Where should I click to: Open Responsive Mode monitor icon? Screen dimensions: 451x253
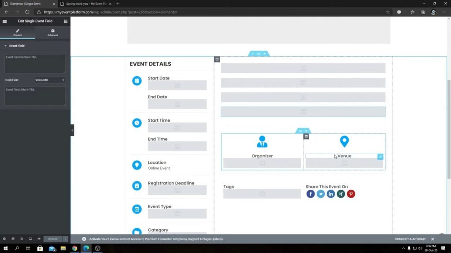(30, 239)
